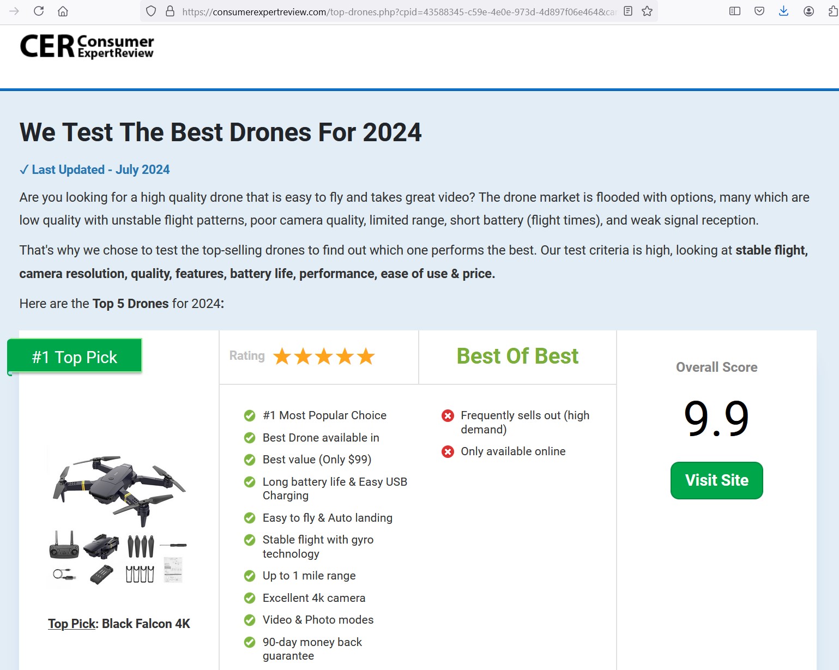Click the 'Rating' label
Image resolution: width=839 pixels, height=670 pixels.
click(x=247, y=356)
